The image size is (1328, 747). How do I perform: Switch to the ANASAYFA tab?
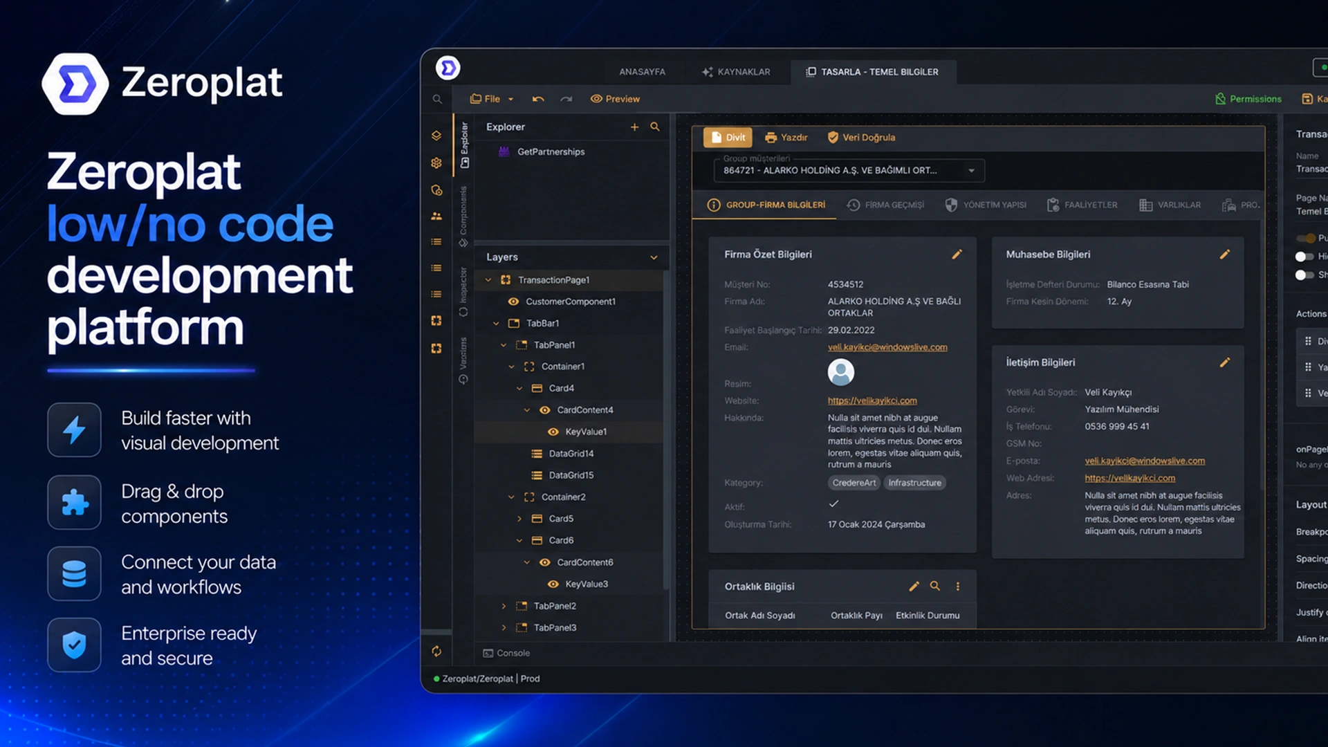[x=642, y=72]
